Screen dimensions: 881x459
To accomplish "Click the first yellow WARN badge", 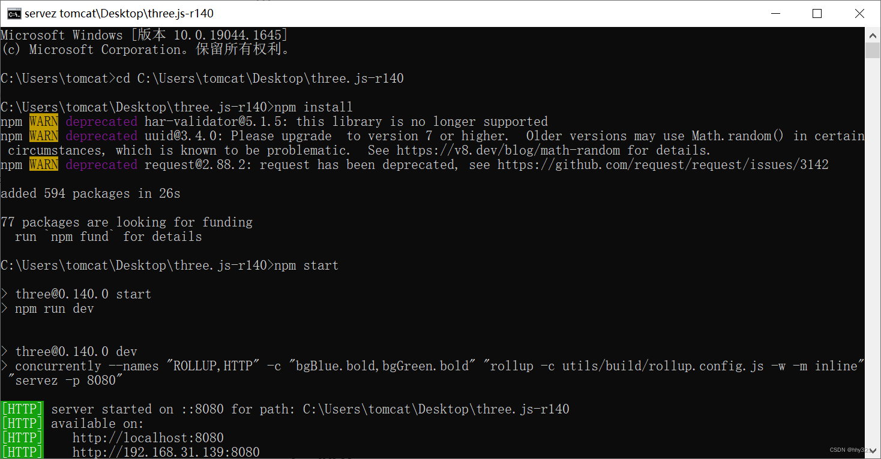I will coord(43,121).
